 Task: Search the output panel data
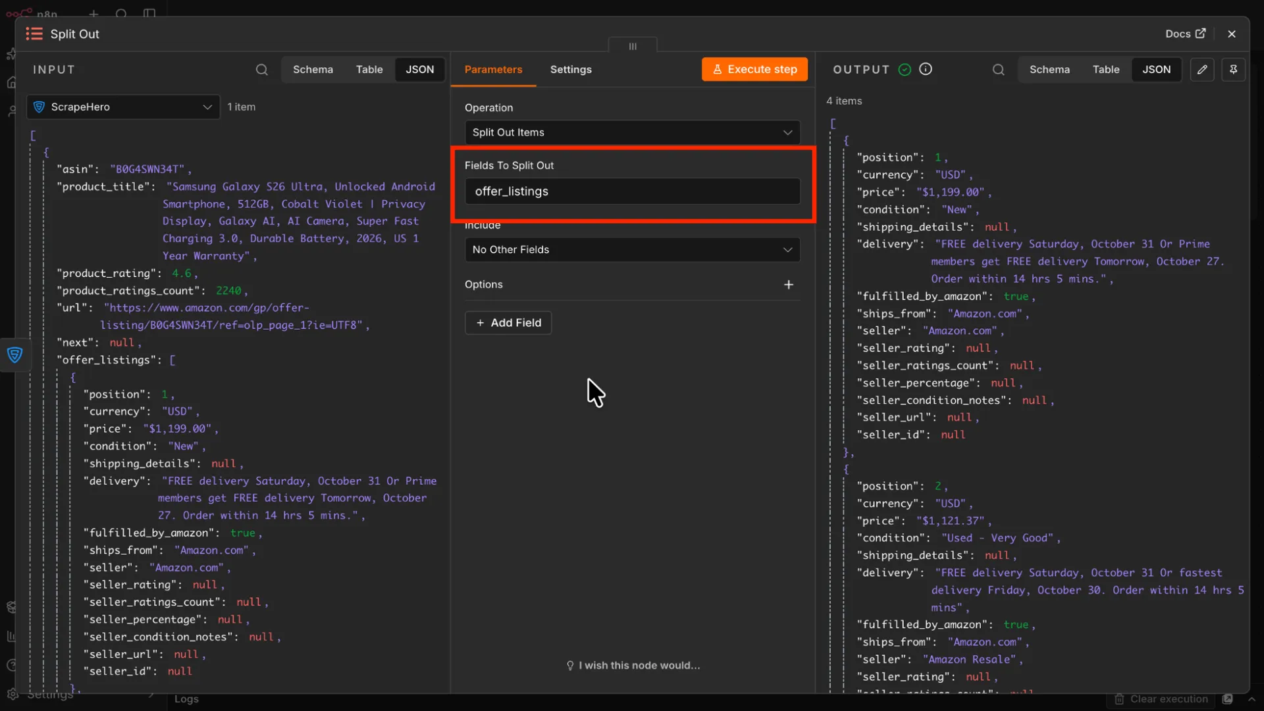[998, 70]
